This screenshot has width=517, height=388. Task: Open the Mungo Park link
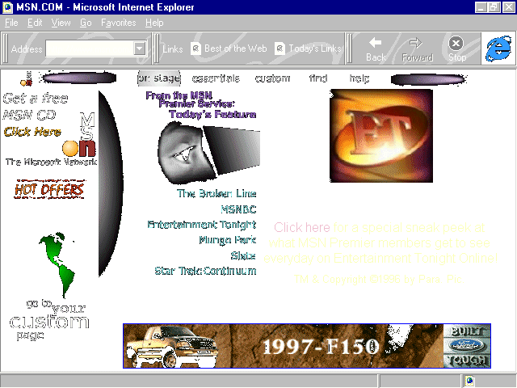point(227,240)
